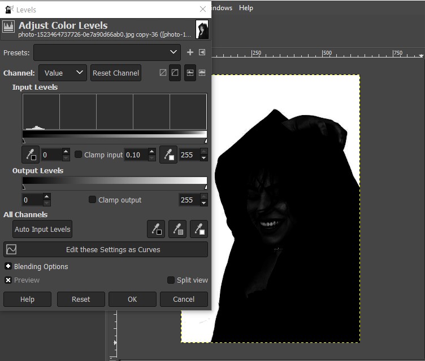Click Edit these Settings as Curves
The image size is (425, 361).
point(106,249)
